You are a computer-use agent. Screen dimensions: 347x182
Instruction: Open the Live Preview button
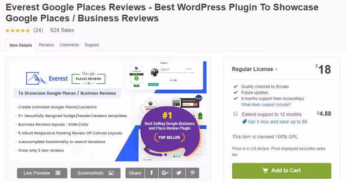42,173
